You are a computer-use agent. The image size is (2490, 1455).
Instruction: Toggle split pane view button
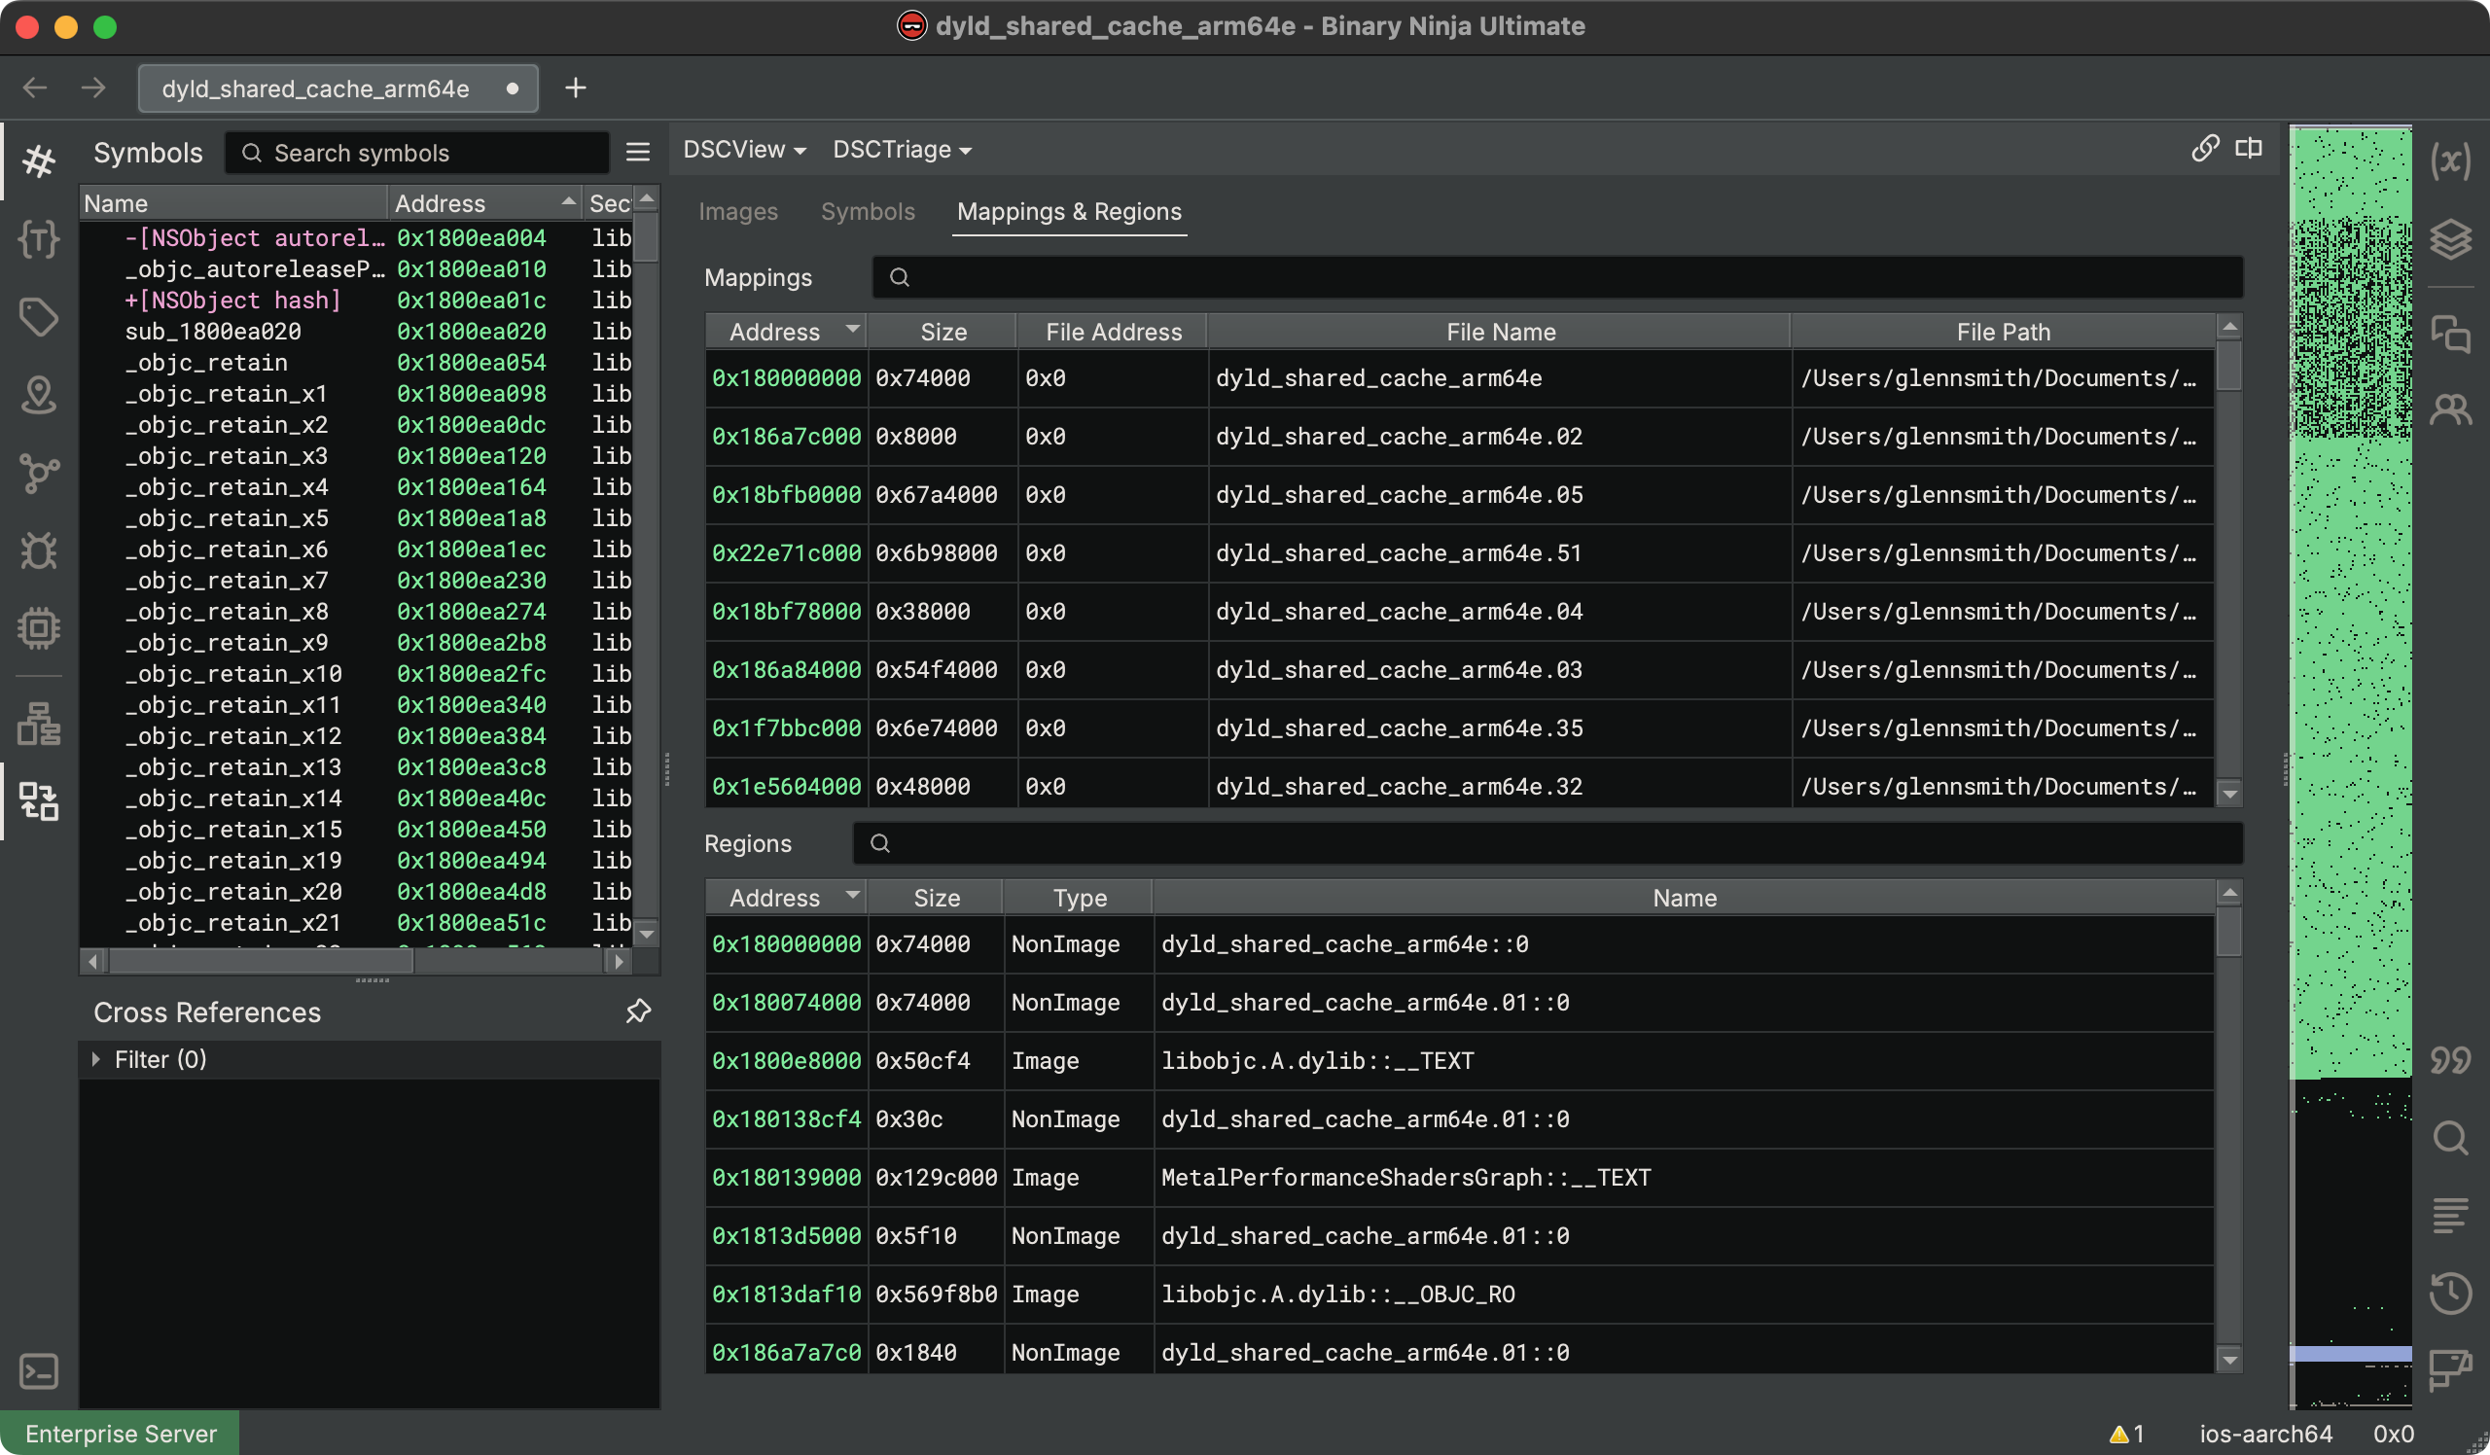pos(2249,148)
